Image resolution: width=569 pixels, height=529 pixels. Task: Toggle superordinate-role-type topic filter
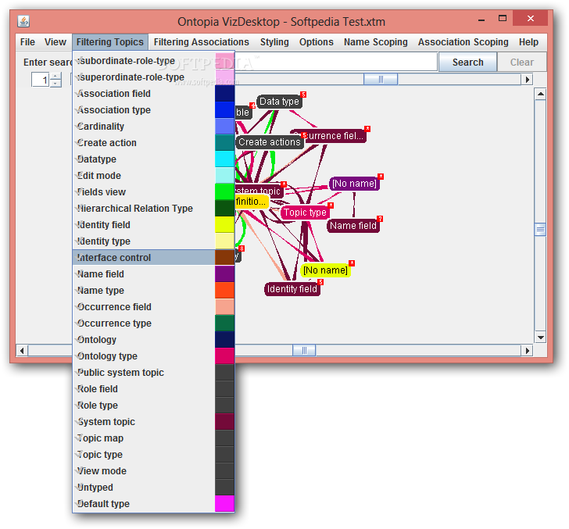click(x=153, y=77)
